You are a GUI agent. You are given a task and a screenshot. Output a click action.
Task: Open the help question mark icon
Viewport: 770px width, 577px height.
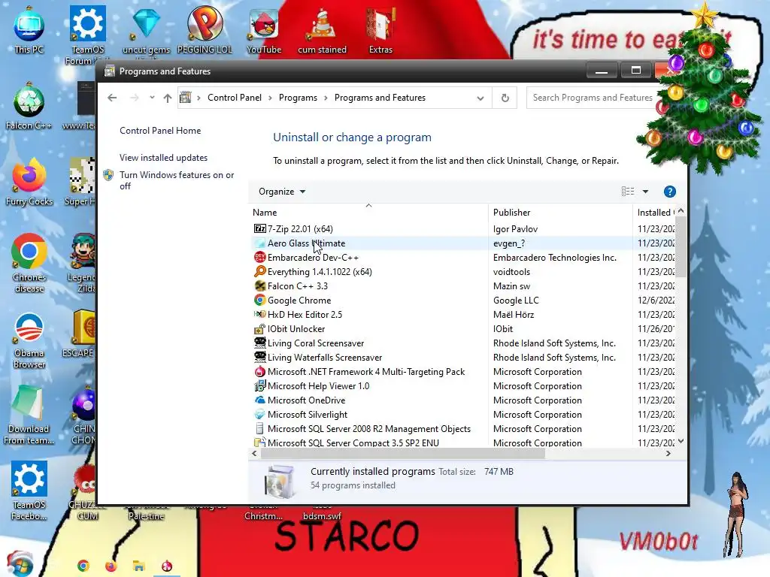click(670, 192)
